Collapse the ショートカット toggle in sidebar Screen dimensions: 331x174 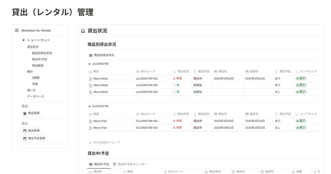(24, 40)
